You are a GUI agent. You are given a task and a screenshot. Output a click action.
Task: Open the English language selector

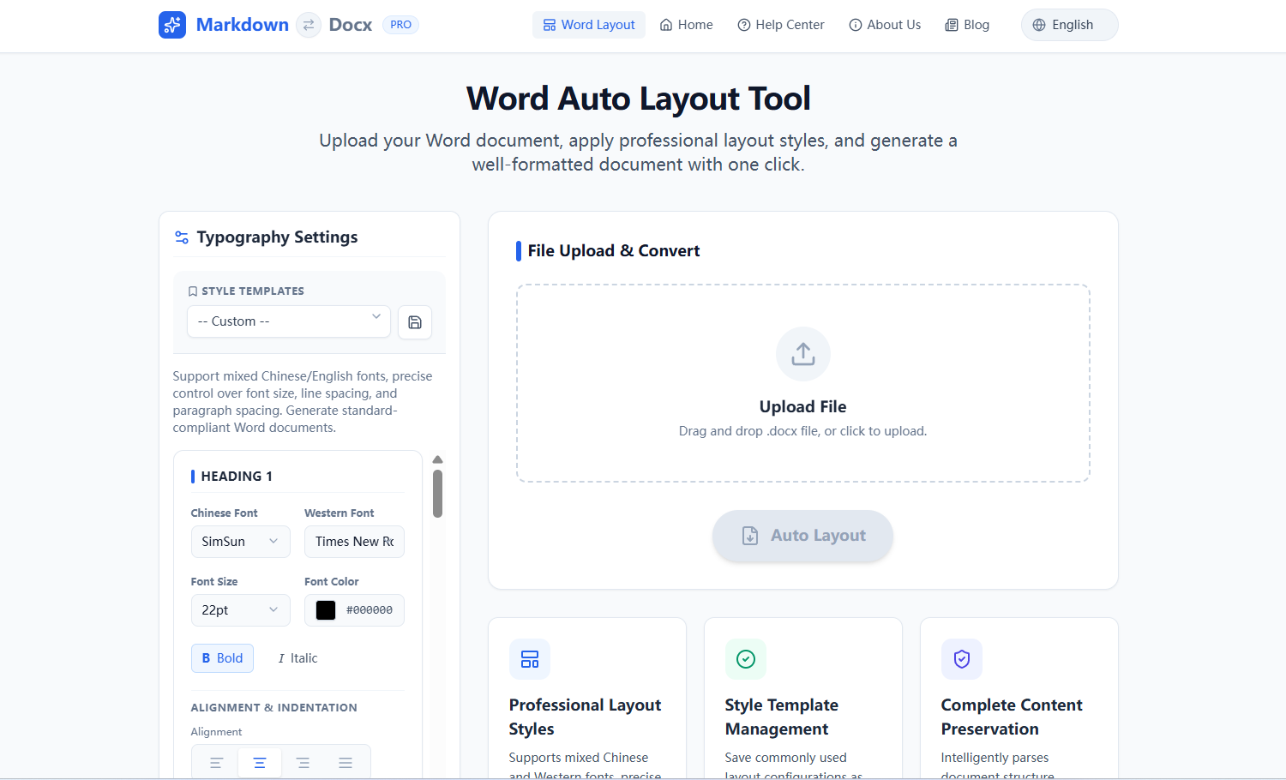click(1069, 25)
